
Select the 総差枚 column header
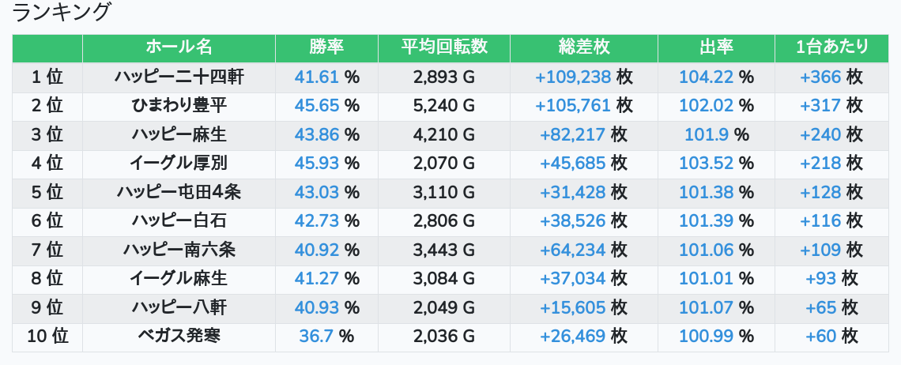click(583, 47)
